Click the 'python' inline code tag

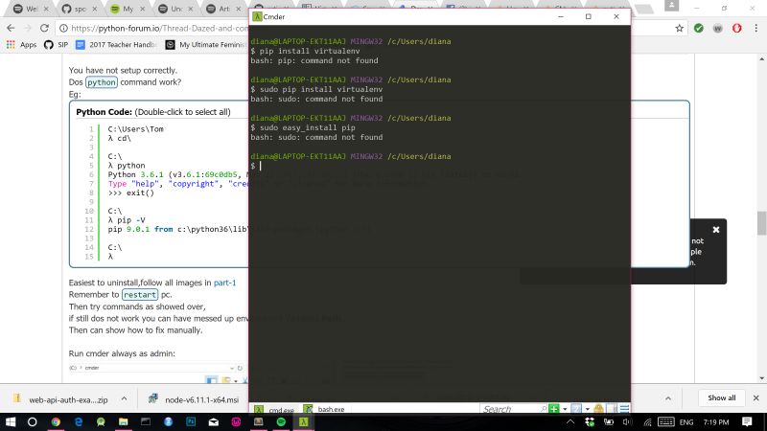pos(102,82)
